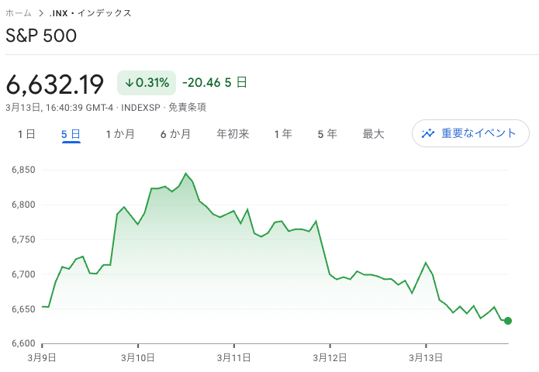Click the 3月11日 date on chart axis

[233, 357]
